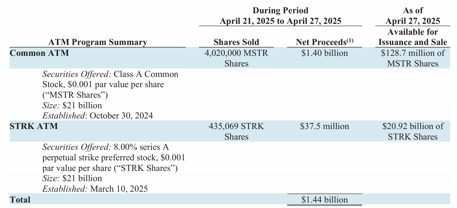Screen dimensions: 457x208
Task: Select the "Established: October 30, 2024" line
Action: pyautogui.click(x=98, y=115)
